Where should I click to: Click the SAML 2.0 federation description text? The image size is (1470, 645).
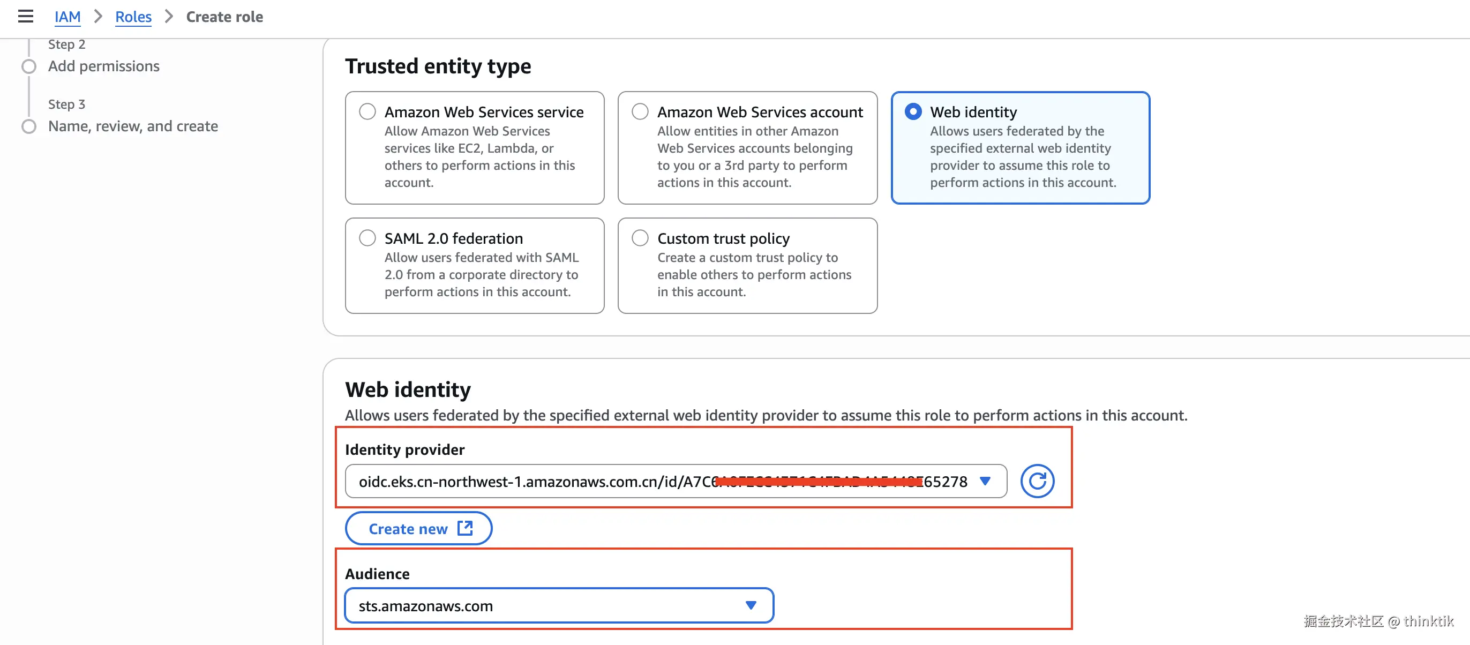point(482,274)
